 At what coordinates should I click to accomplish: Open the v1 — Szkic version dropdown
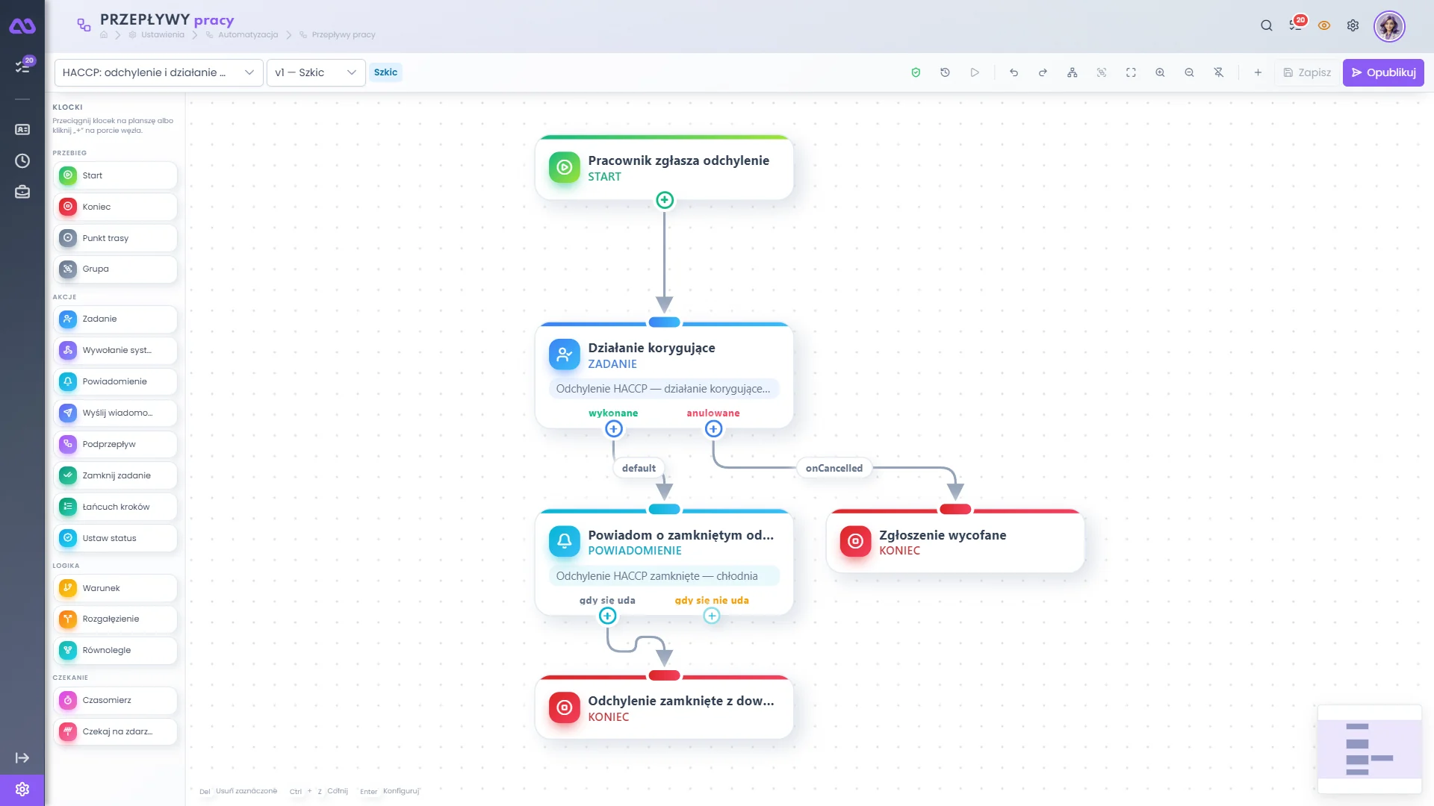[316, 72]
